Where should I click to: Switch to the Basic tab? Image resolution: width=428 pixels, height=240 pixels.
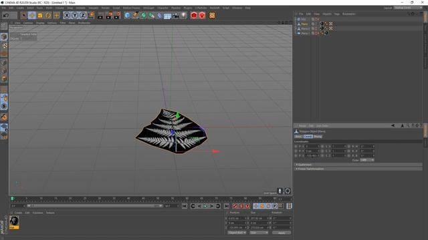pyautogui.click(x=298, y=136)
